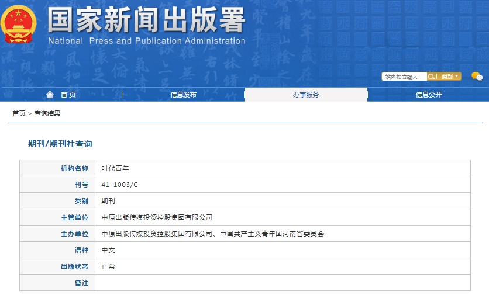
Task: Switch to the 办事服务 tab
Action: click(306, 95)
